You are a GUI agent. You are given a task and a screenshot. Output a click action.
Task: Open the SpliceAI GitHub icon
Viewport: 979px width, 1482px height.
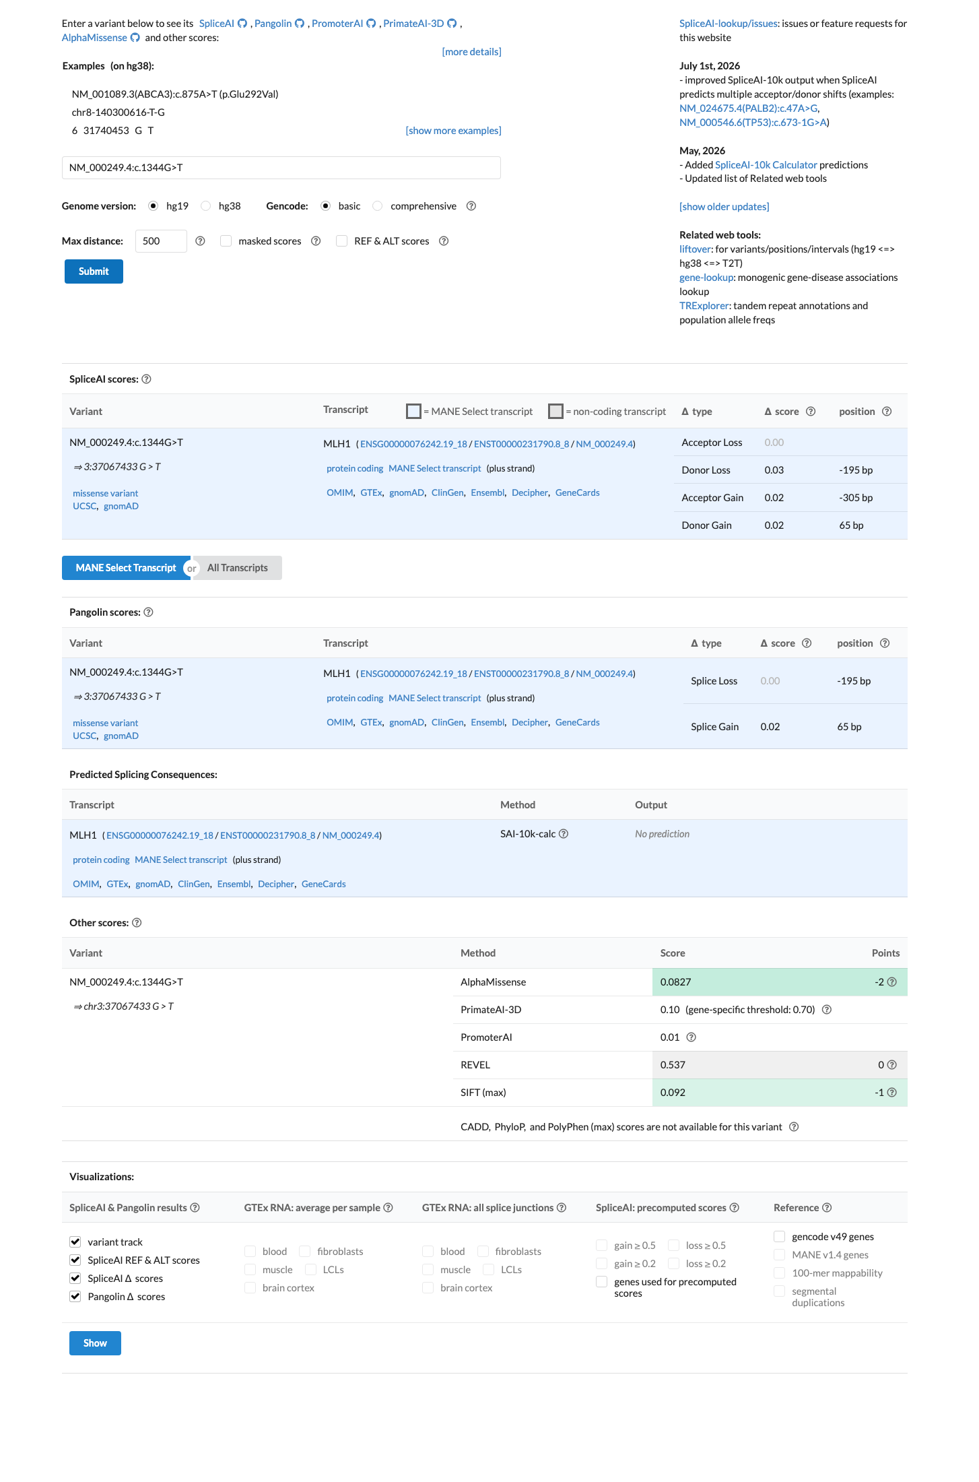click(x=242, y=24)
